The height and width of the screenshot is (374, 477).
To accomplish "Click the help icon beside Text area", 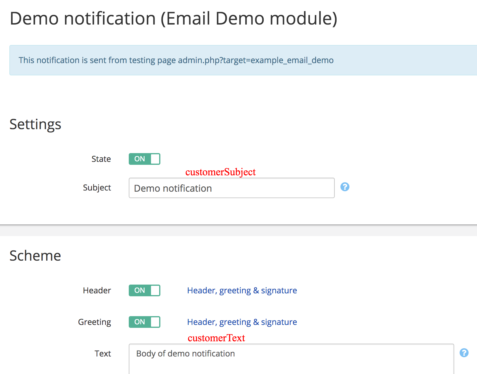I will tap(464, 353).
